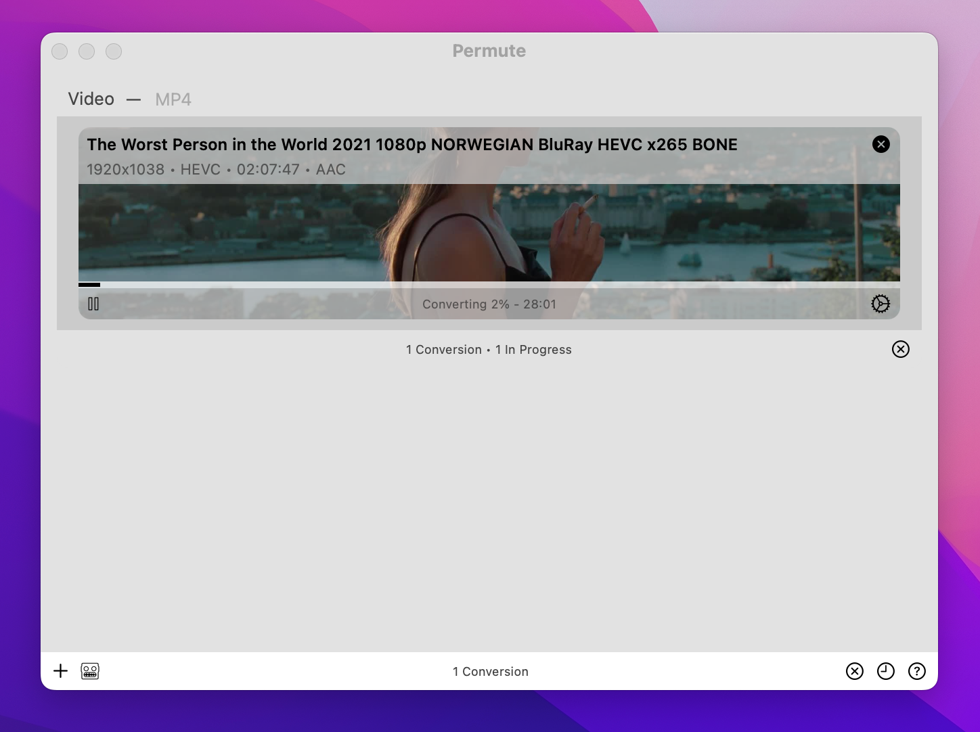This screenshot has height=732, width=980.
Task: Open conversion settings gear icon
Action: [881, 304]
